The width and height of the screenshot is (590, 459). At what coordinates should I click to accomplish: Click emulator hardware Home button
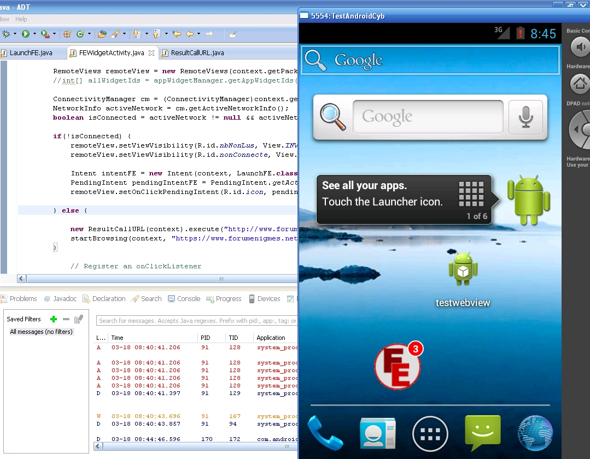click(x=580, y=83)
